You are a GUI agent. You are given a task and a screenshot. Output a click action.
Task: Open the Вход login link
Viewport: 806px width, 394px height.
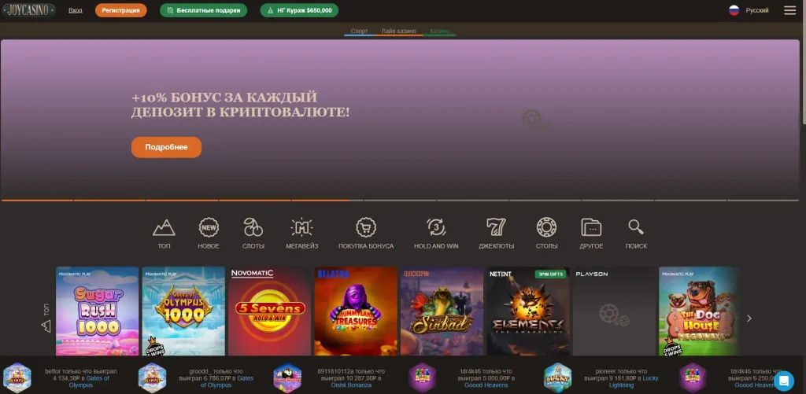[75, 10]
